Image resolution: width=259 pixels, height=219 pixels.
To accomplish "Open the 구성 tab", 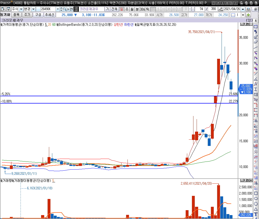I will tap(38, 15).
